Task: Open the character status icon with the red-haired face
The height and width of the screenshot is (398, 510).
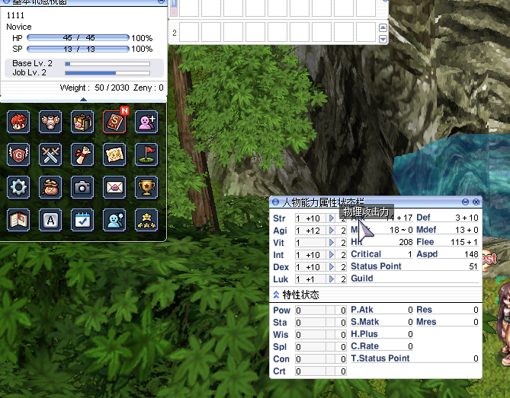Action: click(18, 122)
